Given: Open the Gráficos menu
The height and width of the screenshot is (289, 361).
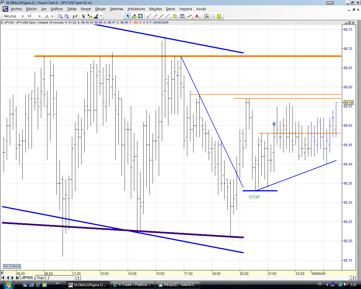Looking at the screenshot, I should (x=57, y=9).
